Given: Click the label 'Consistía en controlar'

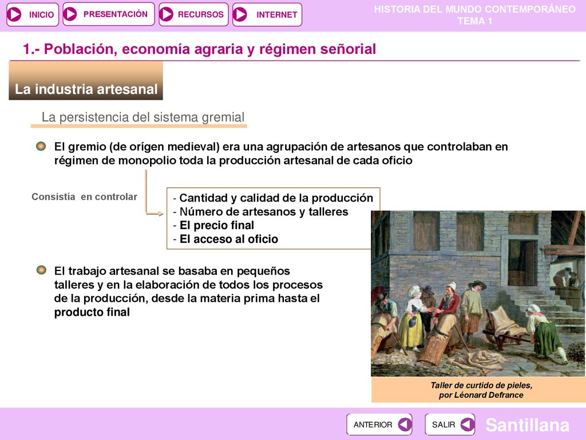Looking at the screenshot, I should (x=85, y=197).
